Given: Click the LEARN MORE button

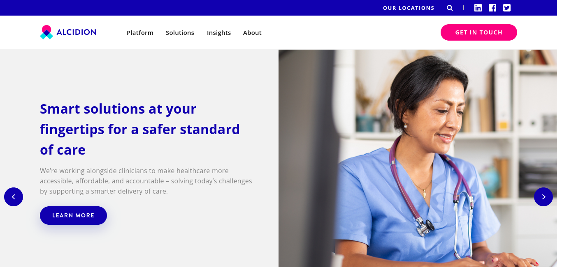Looking at the screenshot, I should tap(73, 215).
